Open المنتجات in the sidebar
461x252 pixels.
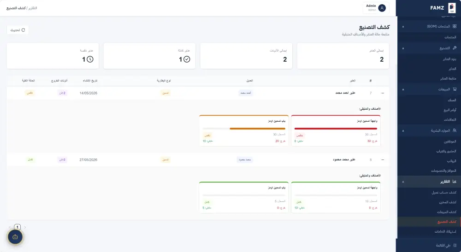coord(450,37)
